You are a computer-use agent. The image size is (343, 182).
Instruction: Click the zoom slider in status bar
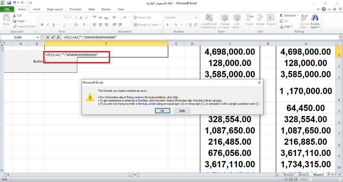(x=326, y=180)
